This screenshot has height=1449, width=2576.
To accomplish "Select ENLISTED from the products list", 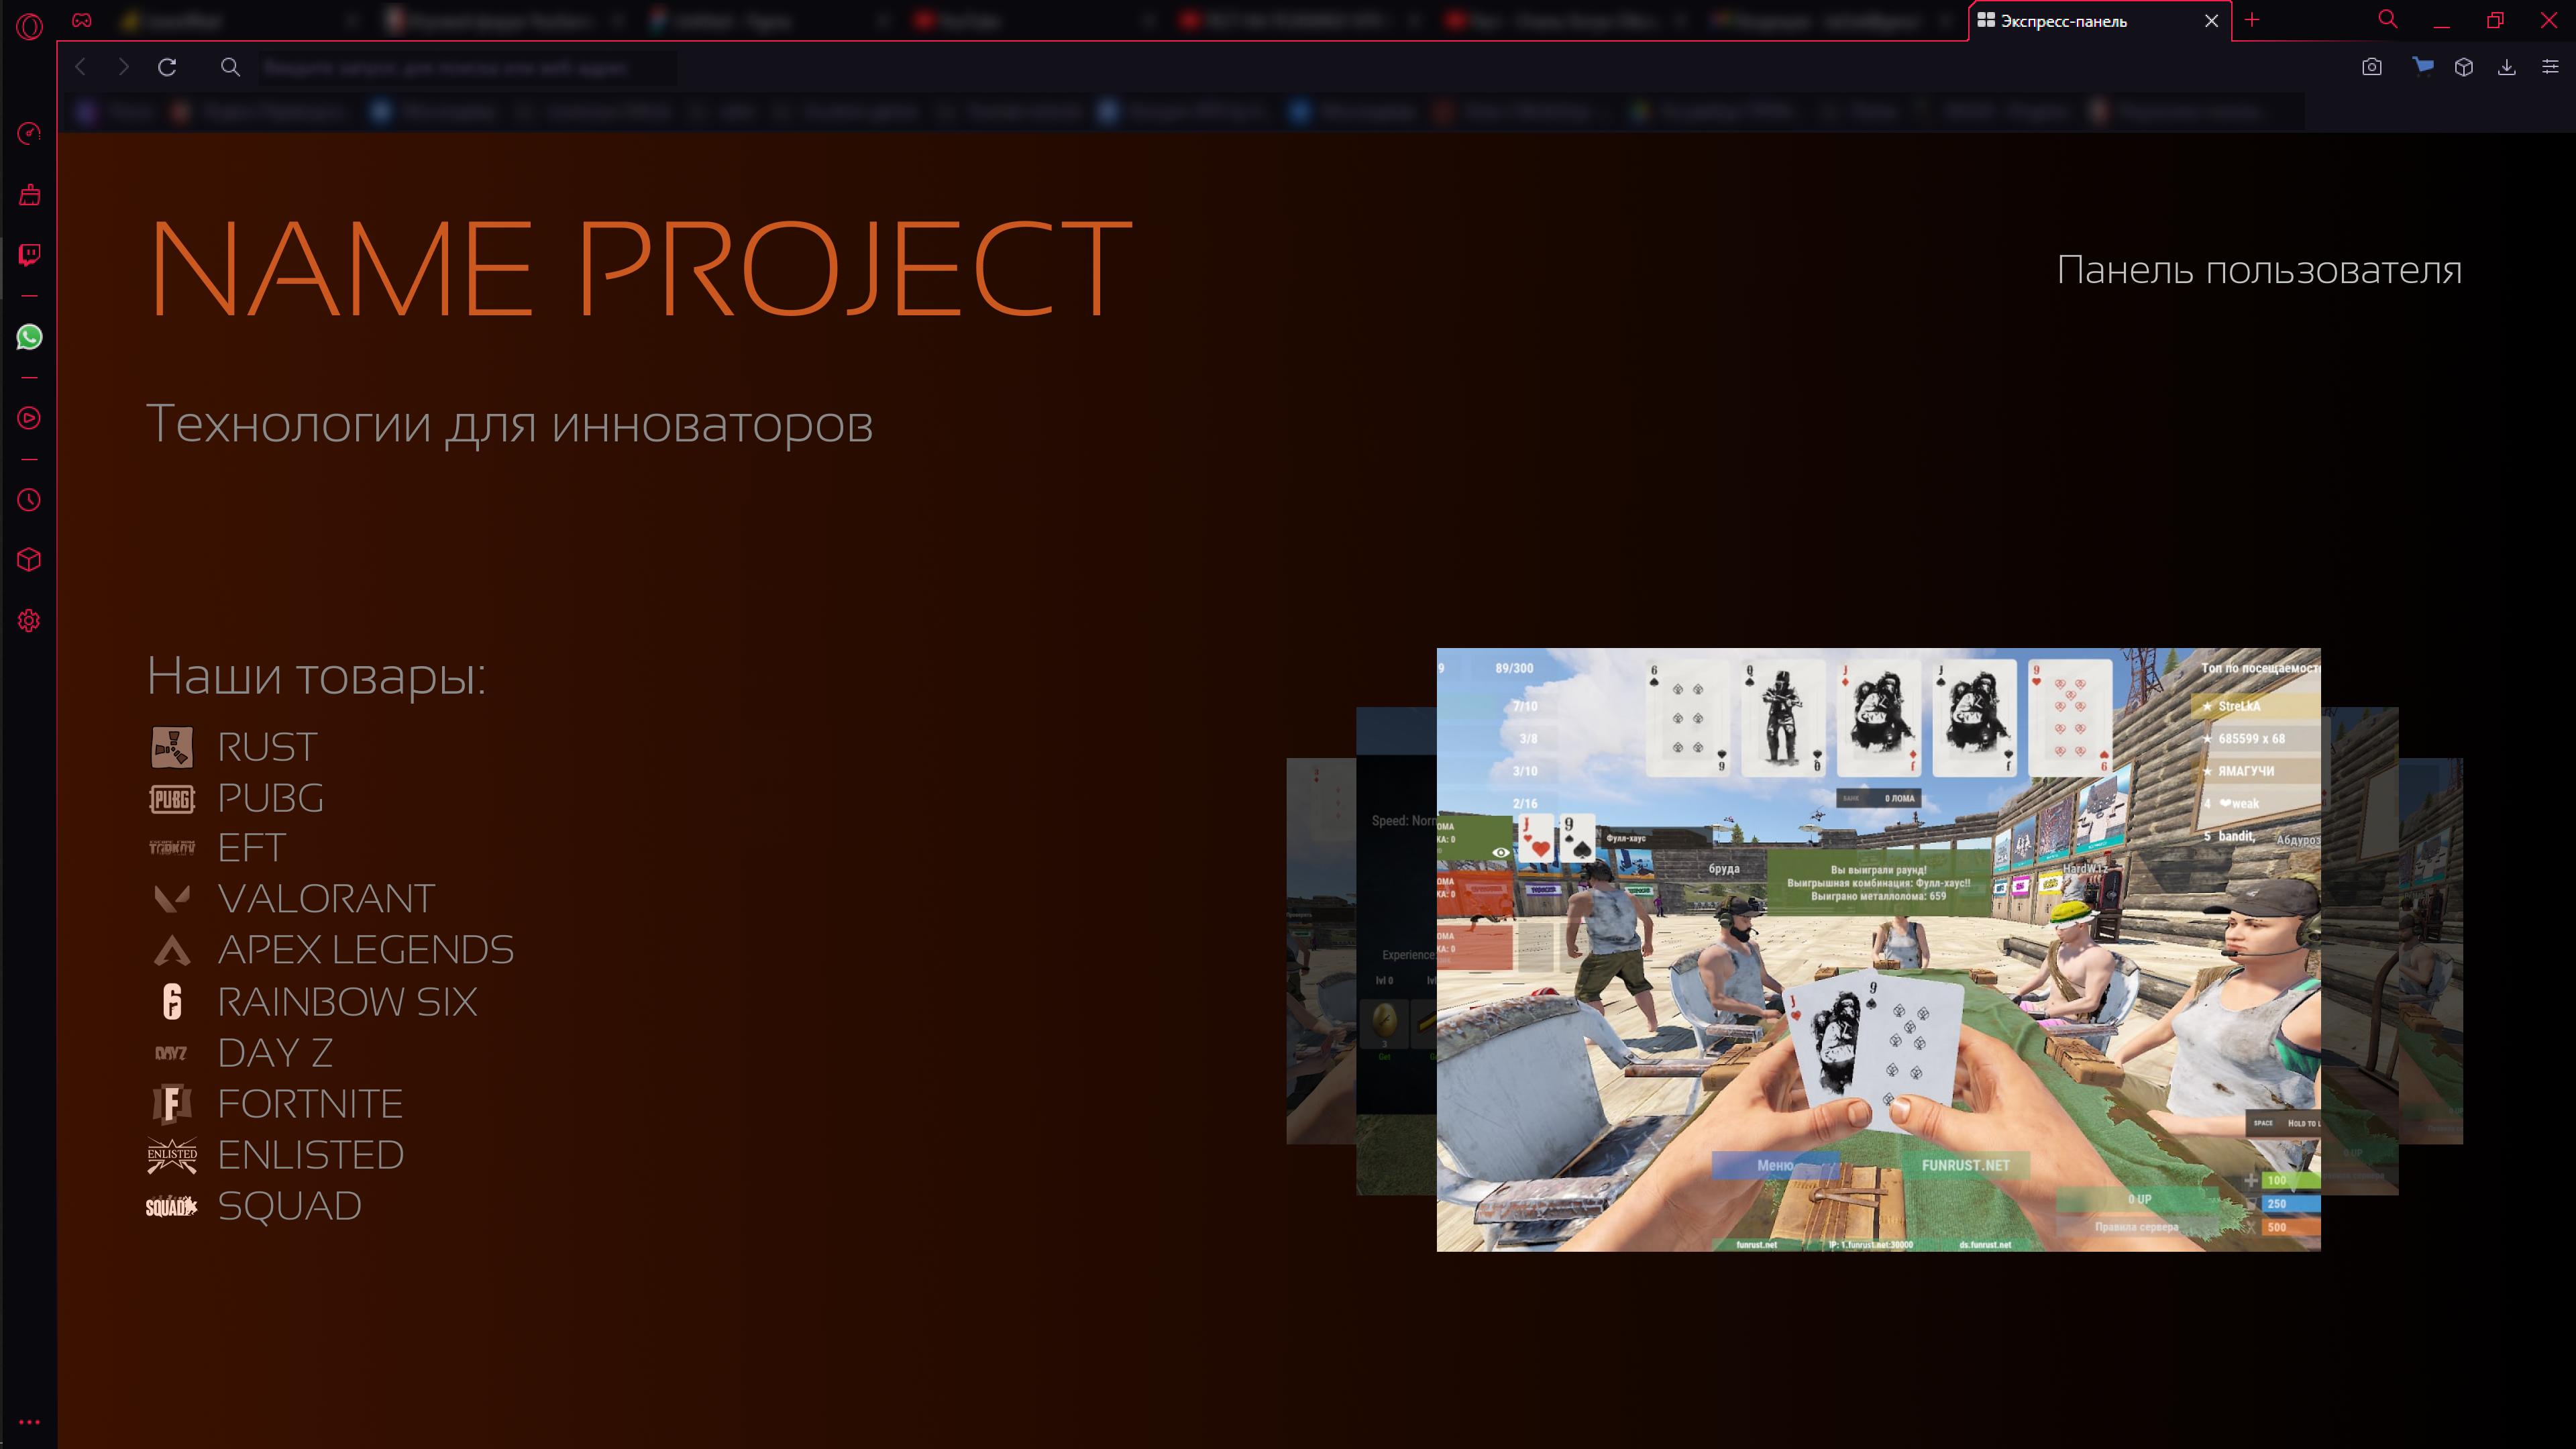I will tap(311, 1155).
